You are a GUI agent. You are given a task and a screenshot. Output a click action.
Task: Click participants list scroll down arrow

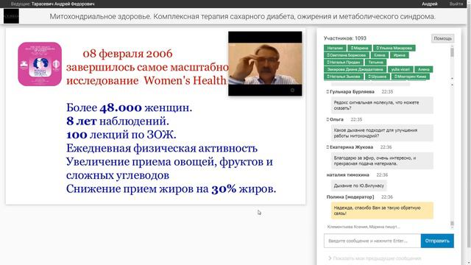coord(452,79)
